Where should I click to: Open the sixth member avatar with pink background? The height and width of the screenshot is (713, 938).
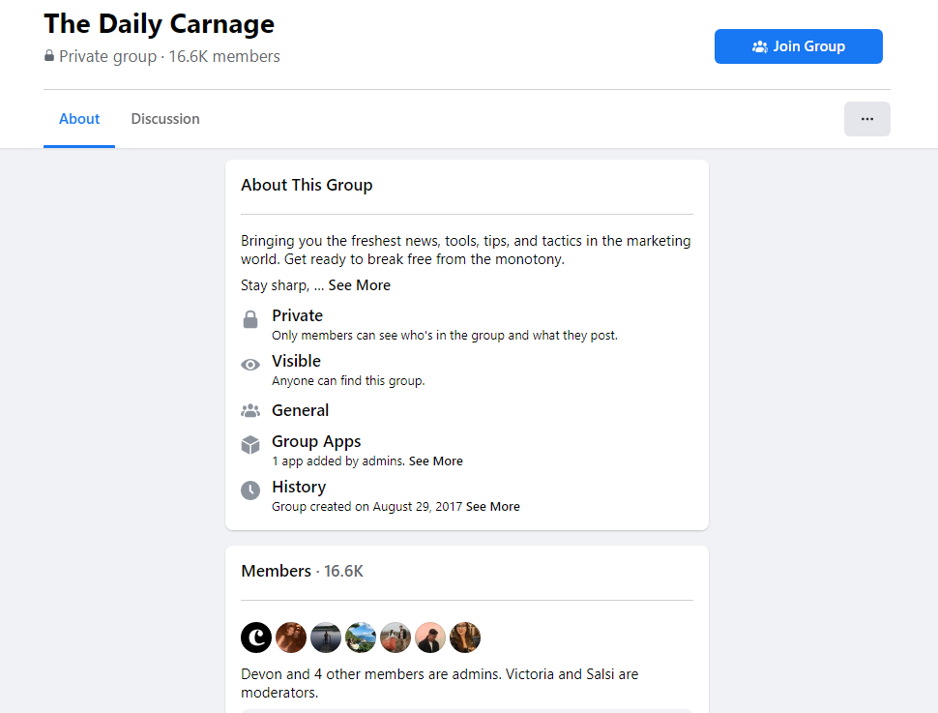pos(430,638)
